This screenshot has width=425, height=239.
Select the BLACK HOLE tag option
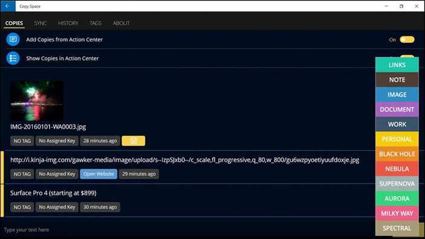coord(397,154)
